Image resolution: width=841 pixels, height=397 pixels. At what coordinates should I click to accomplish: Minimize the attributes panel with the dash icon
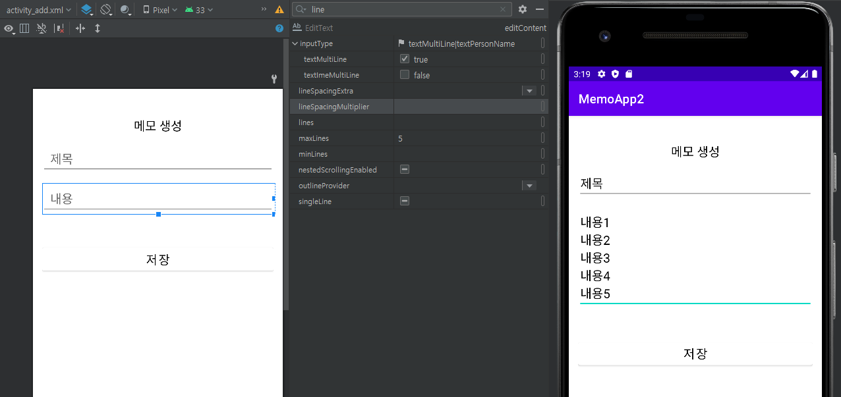[x=540, y=9]
